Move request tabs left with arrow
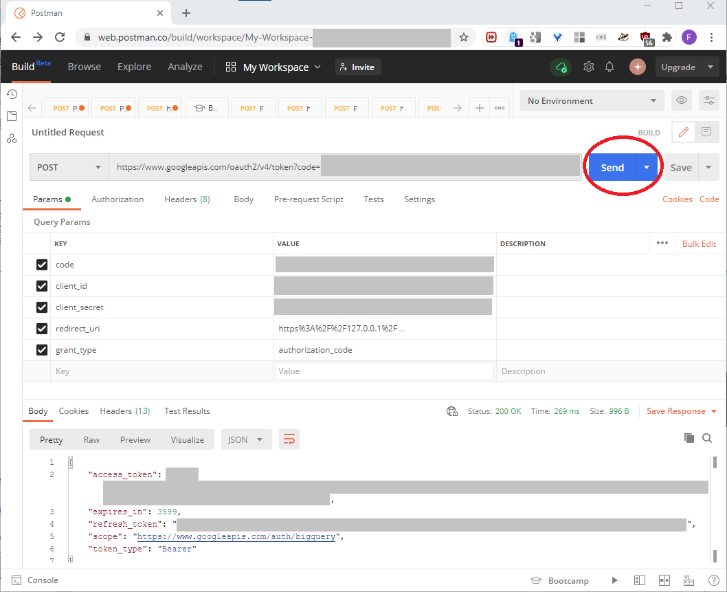This screenshot has width=727, height=592. [32, 108]
